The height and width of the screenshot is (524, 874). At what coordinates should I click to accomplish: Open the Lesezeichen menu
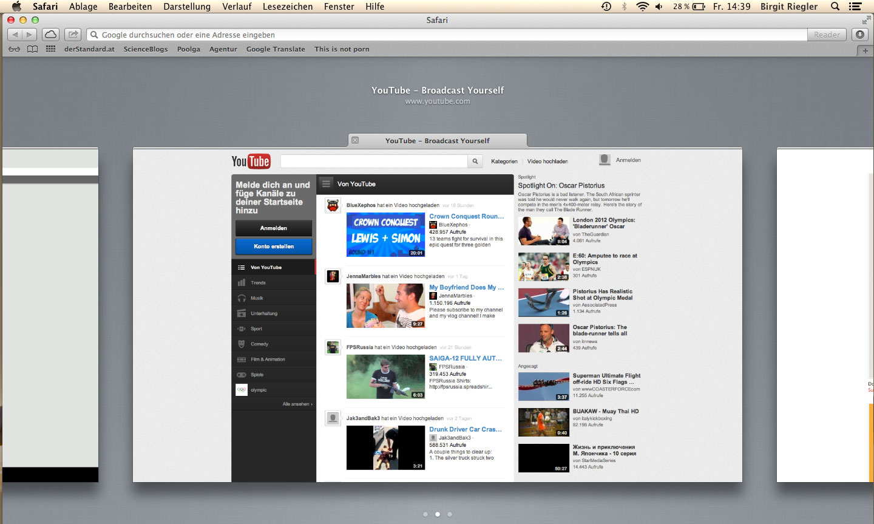(288, 7)
